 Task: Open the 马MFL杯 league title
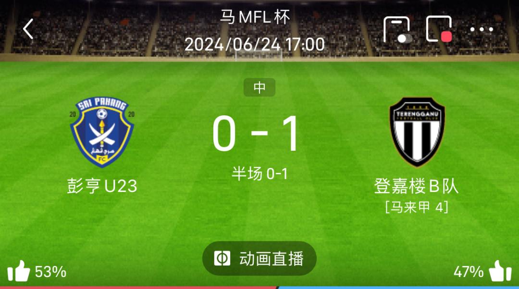click(x=255, y=17)
